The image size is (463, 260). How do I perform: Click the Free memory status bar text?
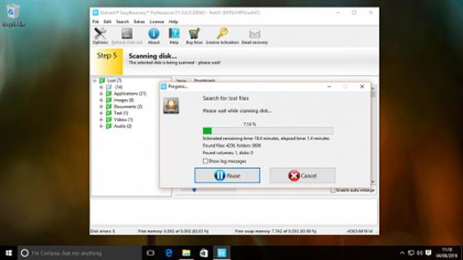(173, 231)
